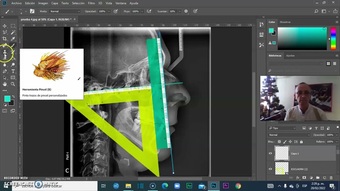Select the Zoom magnifier tool
Image resolution: width=340 pixels, height=191 pixels.
[13, 84]
